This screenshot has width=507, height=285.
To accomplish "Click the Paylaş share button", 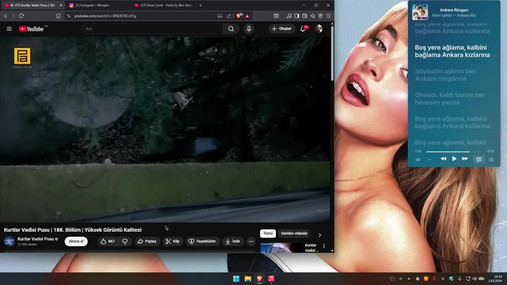I will point(147,241).
